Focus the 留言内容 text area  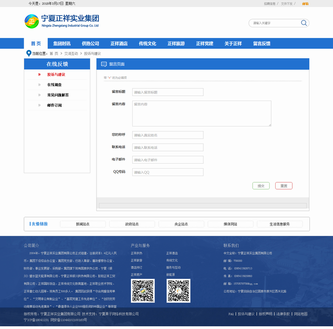click(x=202, y=114)
